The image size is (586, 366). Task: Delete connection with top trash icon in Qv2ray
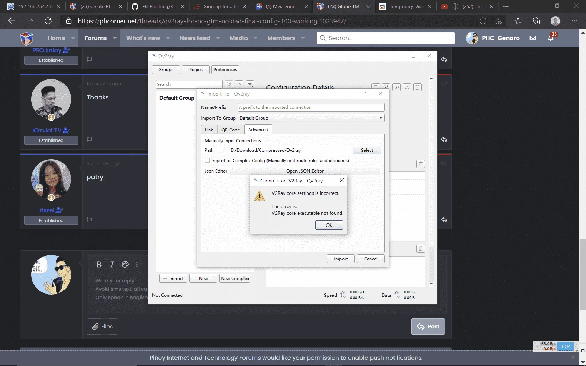418,87
